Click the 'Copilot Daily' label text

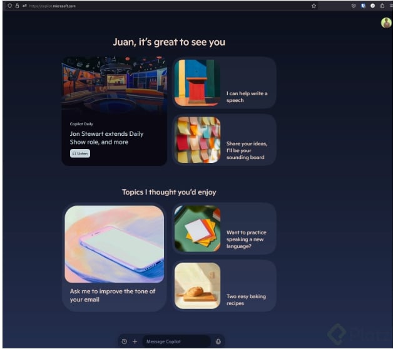coord(81,124)
